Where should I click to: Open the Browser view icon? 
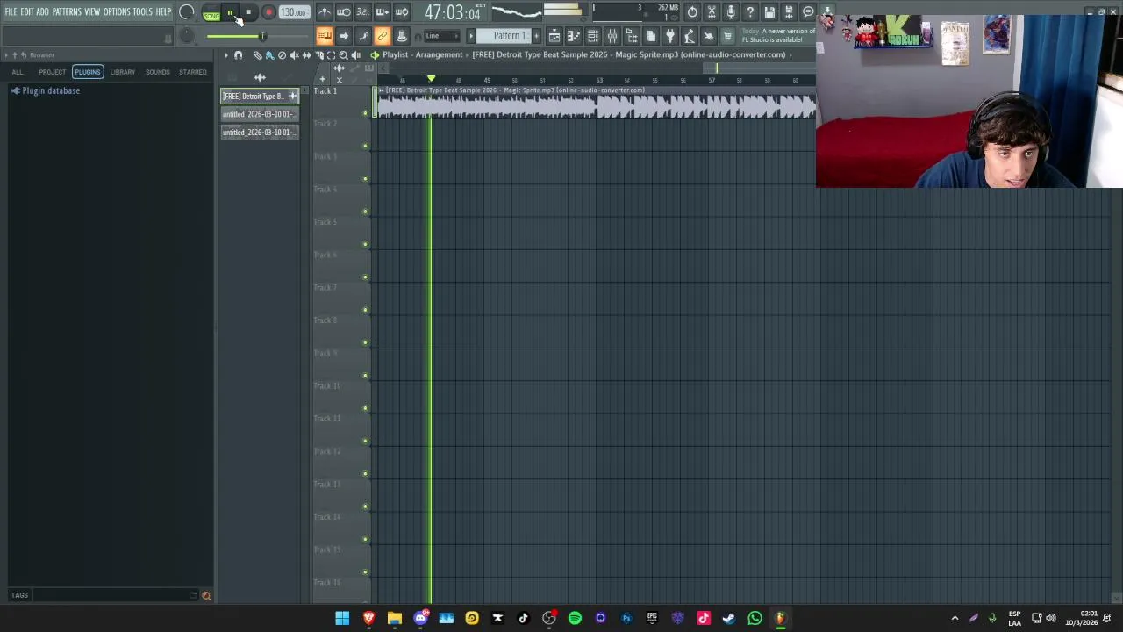point(632,36)
